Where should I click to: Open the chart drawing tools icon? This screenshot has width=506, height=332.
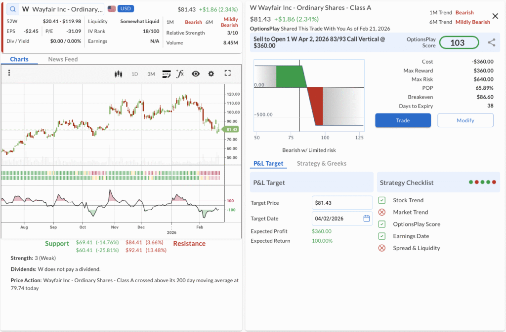pyautogui.click(x=166, y=74)
